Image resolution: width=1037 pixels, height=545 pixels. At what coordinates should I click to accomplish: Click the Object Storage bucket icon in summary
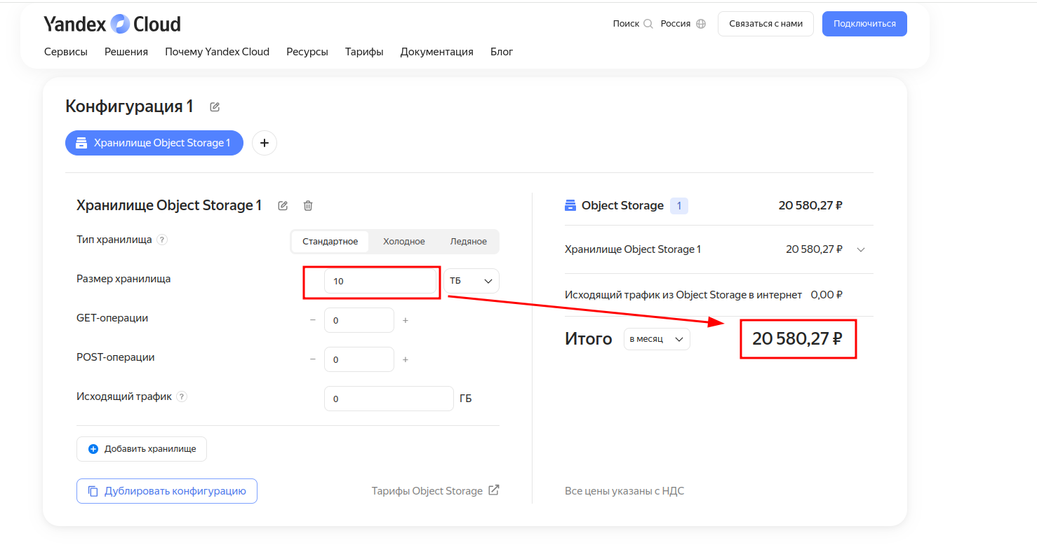tap(570, 205)
